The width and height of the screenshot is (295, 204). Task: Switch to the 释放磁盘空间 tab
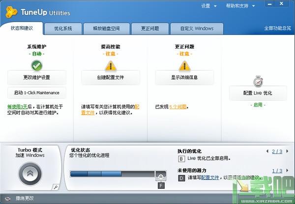click(x=107, y=28)
